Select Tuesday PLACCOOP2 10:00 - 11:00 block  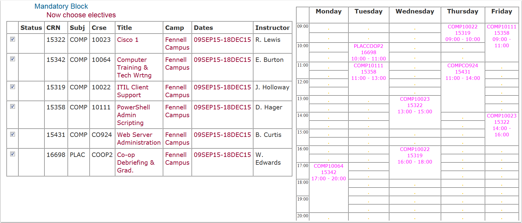pos(368,52)
